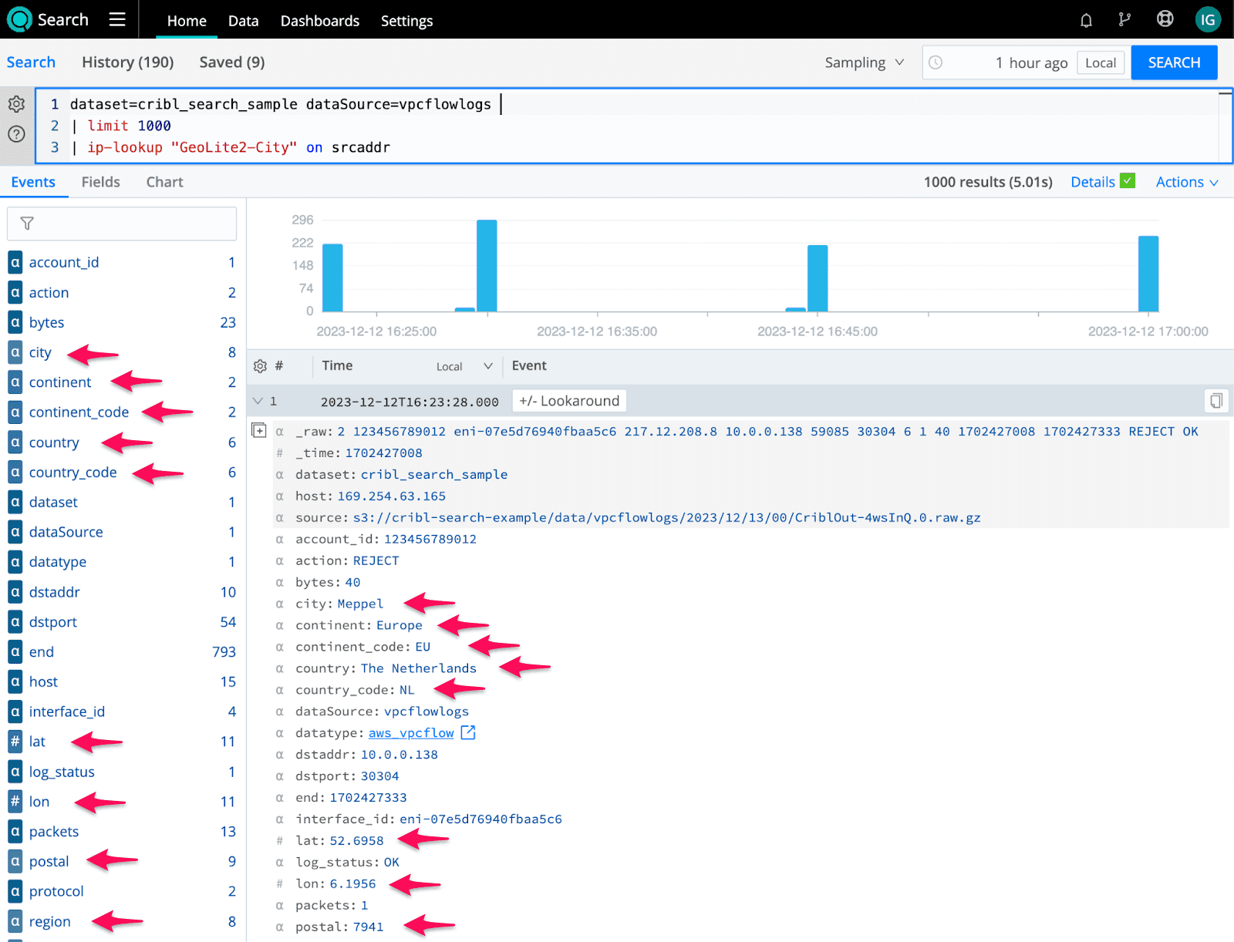Expand the _raw field plus box

(259, 431)
